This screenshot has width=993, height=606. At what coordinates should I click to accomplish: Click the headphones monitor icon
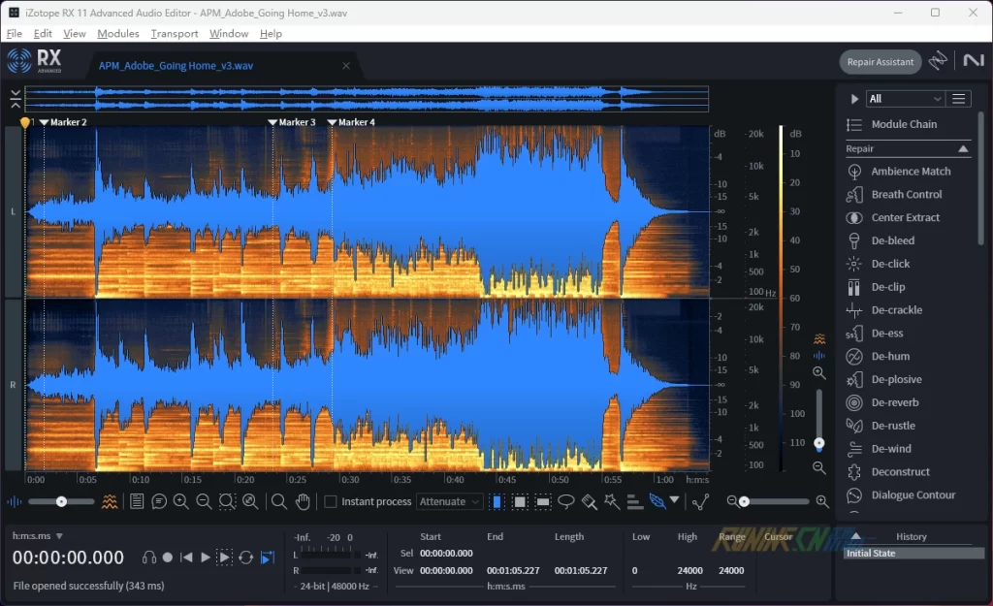(149, 558)
